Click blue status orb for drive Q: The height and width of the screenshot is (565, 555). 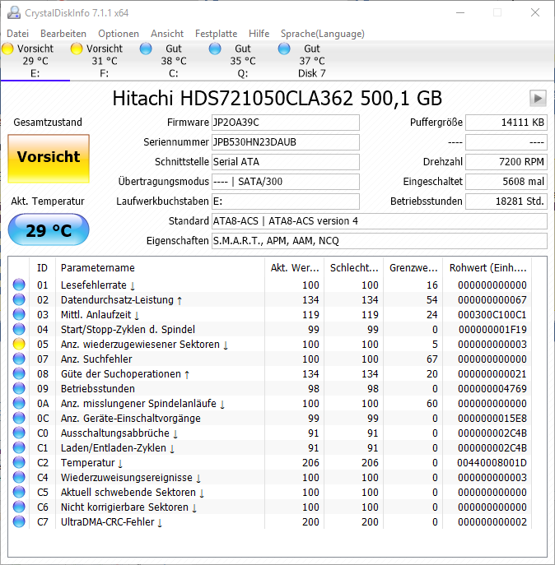click(x=215, y=49)
